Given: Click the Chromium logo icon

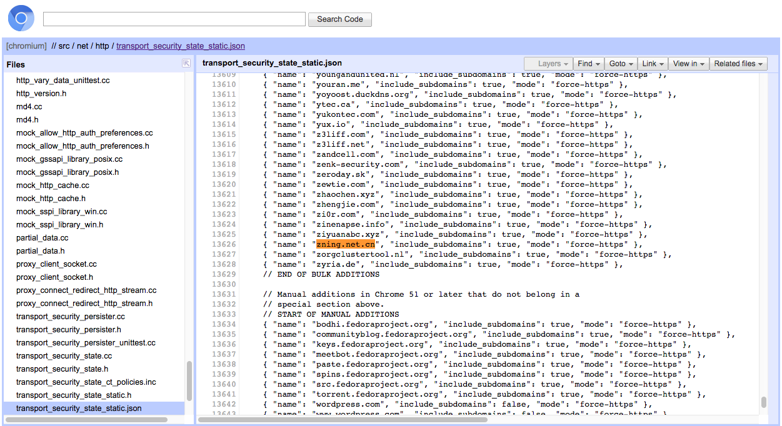Looking at the screenshot, I should coord(21,19).
